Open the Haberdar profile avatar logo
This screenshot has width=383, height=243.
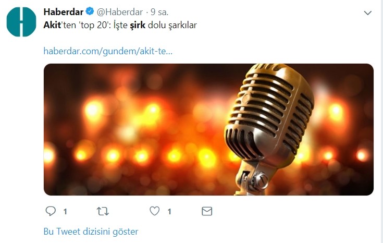(21, 22)
